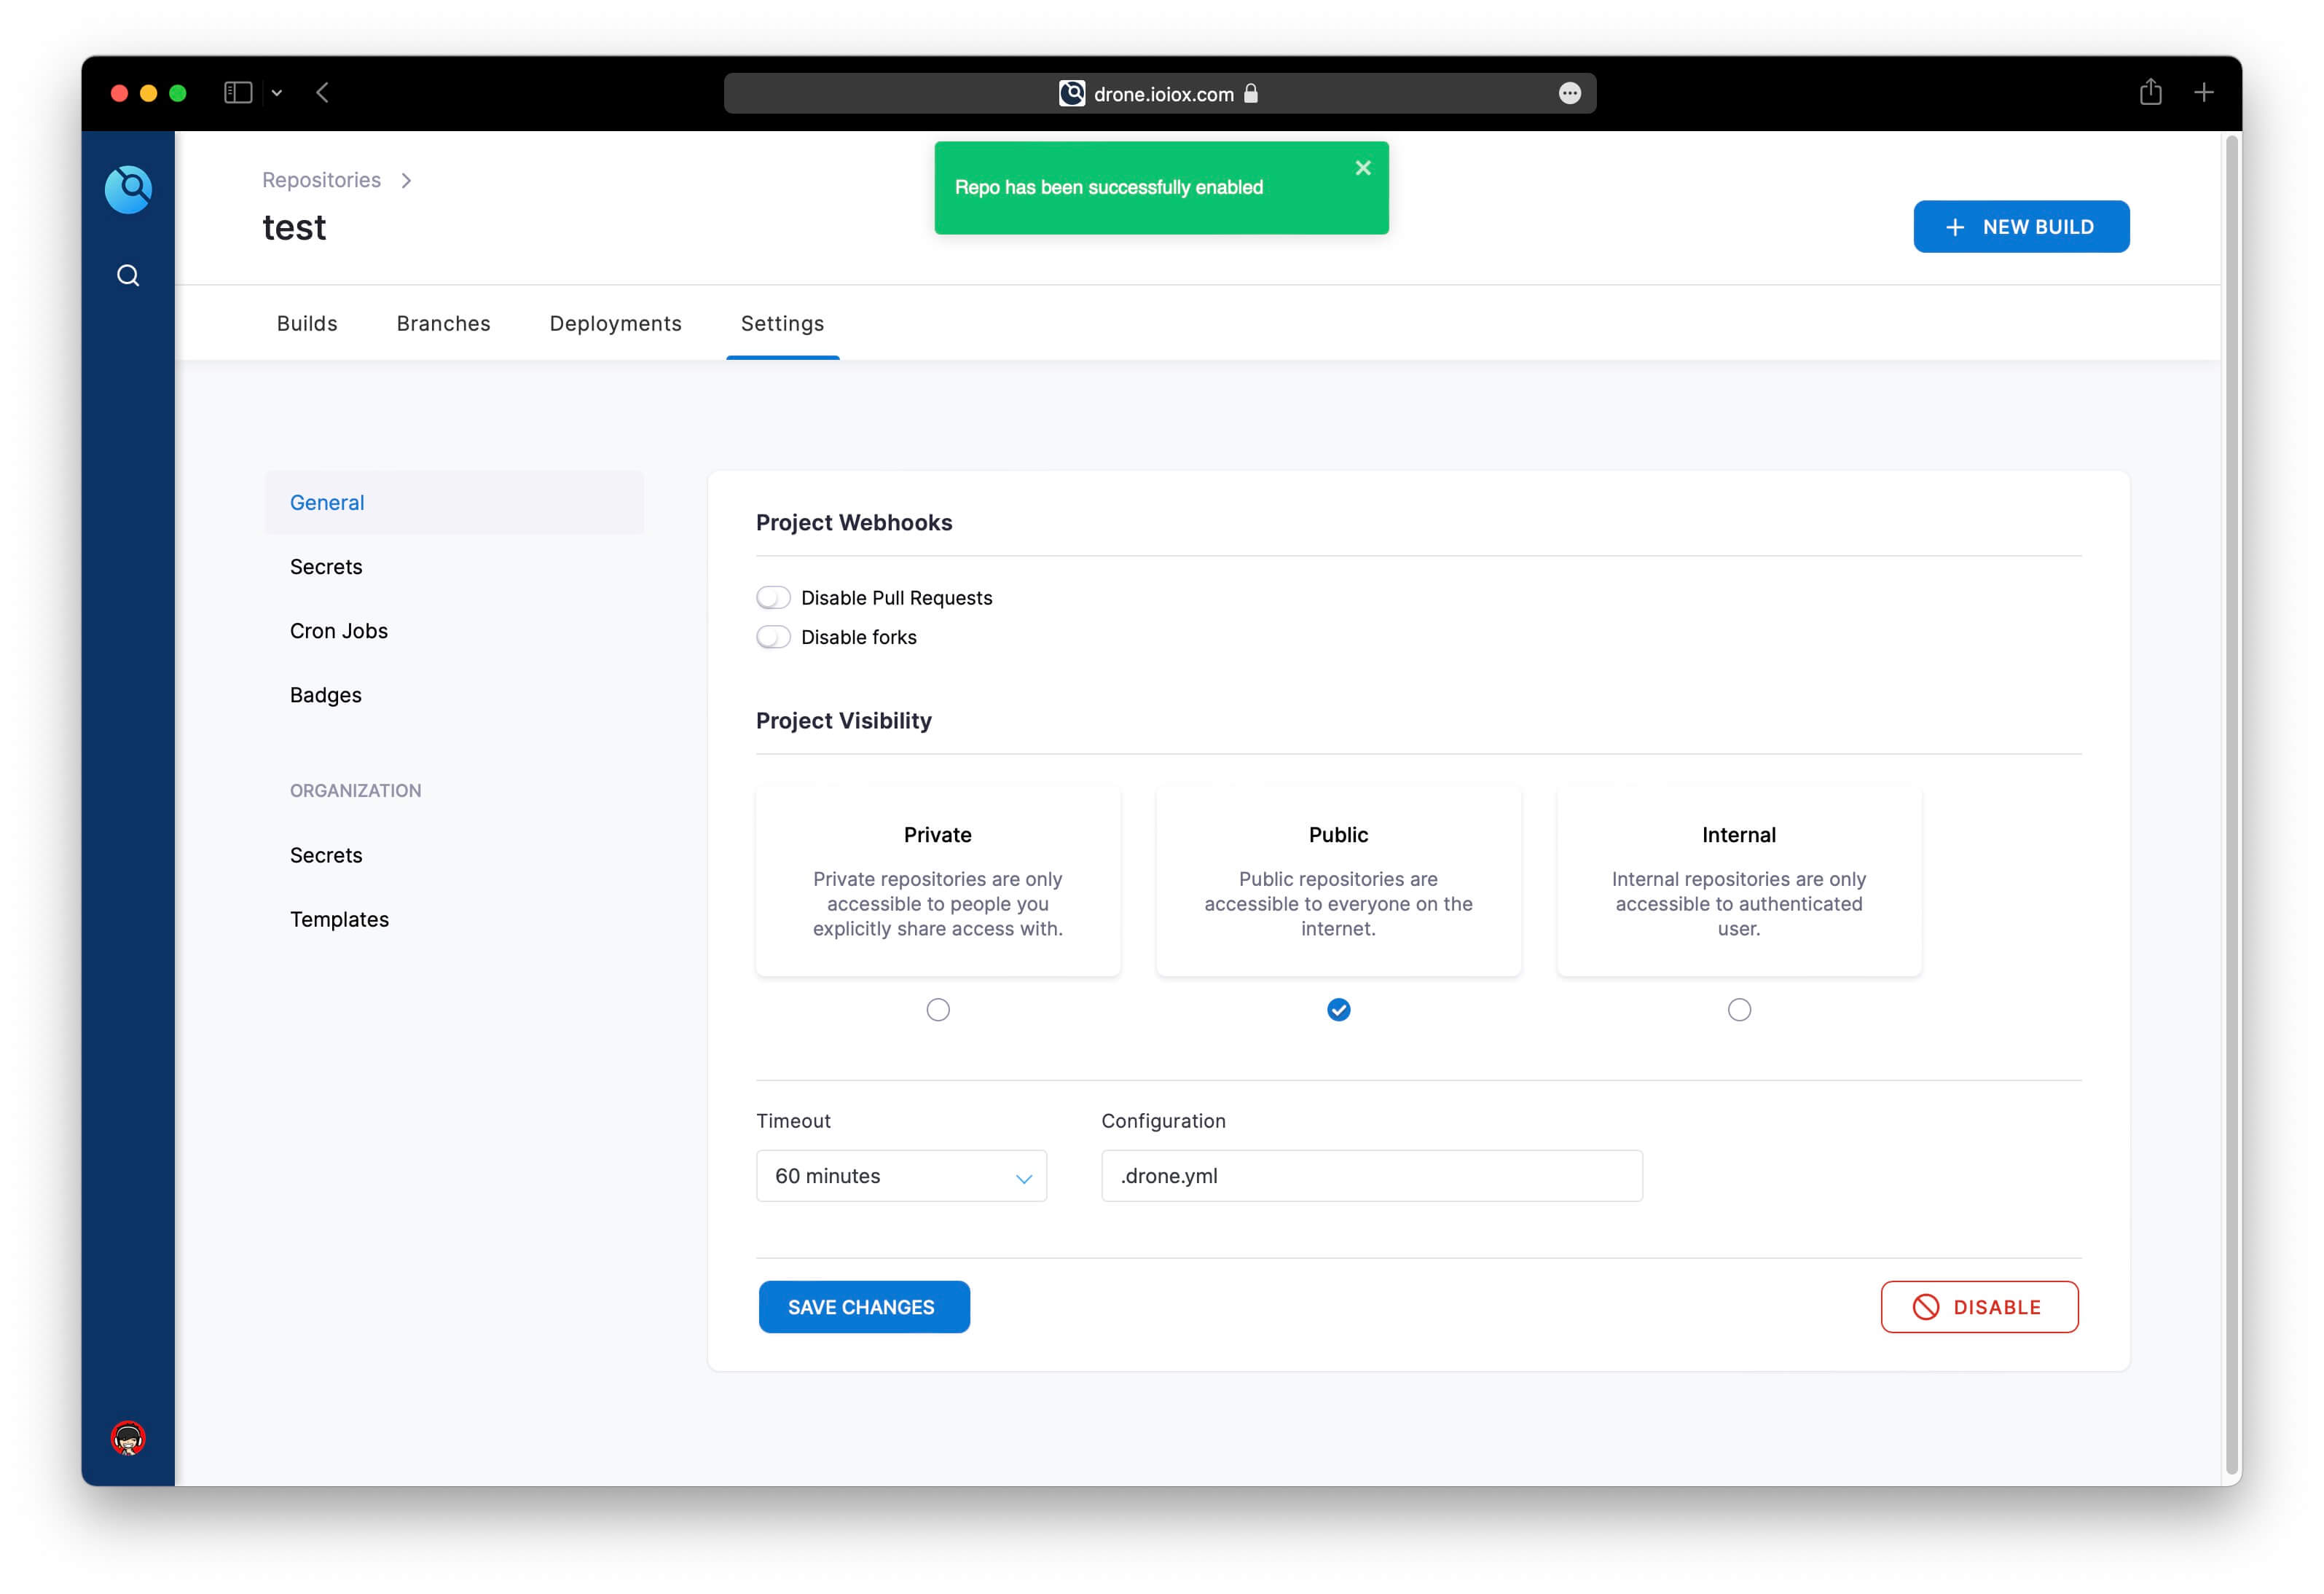Click the share icon in browser toolbar

(2150, 93)
